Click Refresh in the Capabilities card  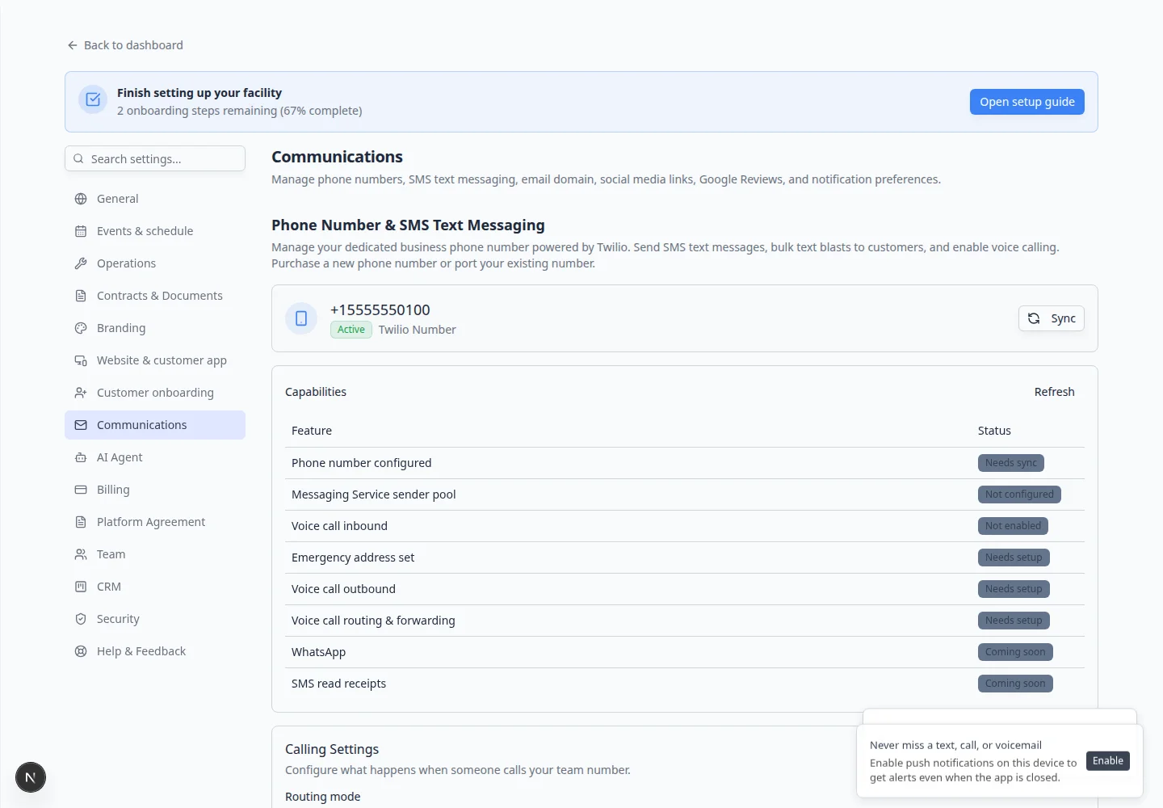pos(1055,392)
